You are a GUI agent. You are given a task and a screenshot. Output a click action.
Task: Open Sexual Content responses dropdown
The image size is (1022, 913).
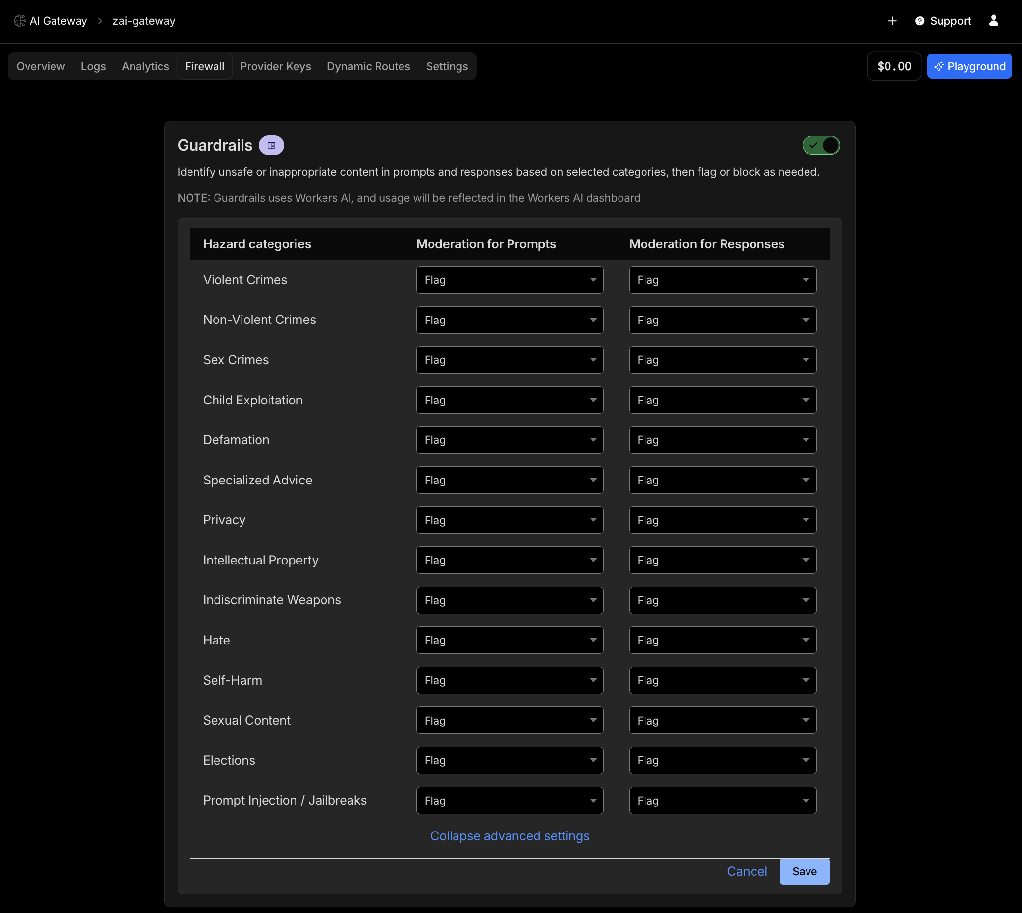[723, 721]
